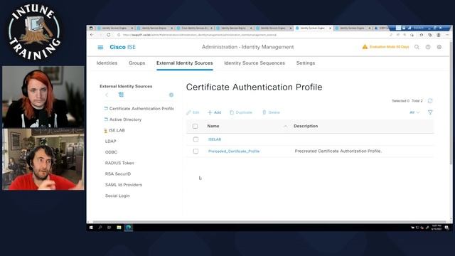
Task: Refresh the Certificate Authentication Profile table
Action: [430, 101]
